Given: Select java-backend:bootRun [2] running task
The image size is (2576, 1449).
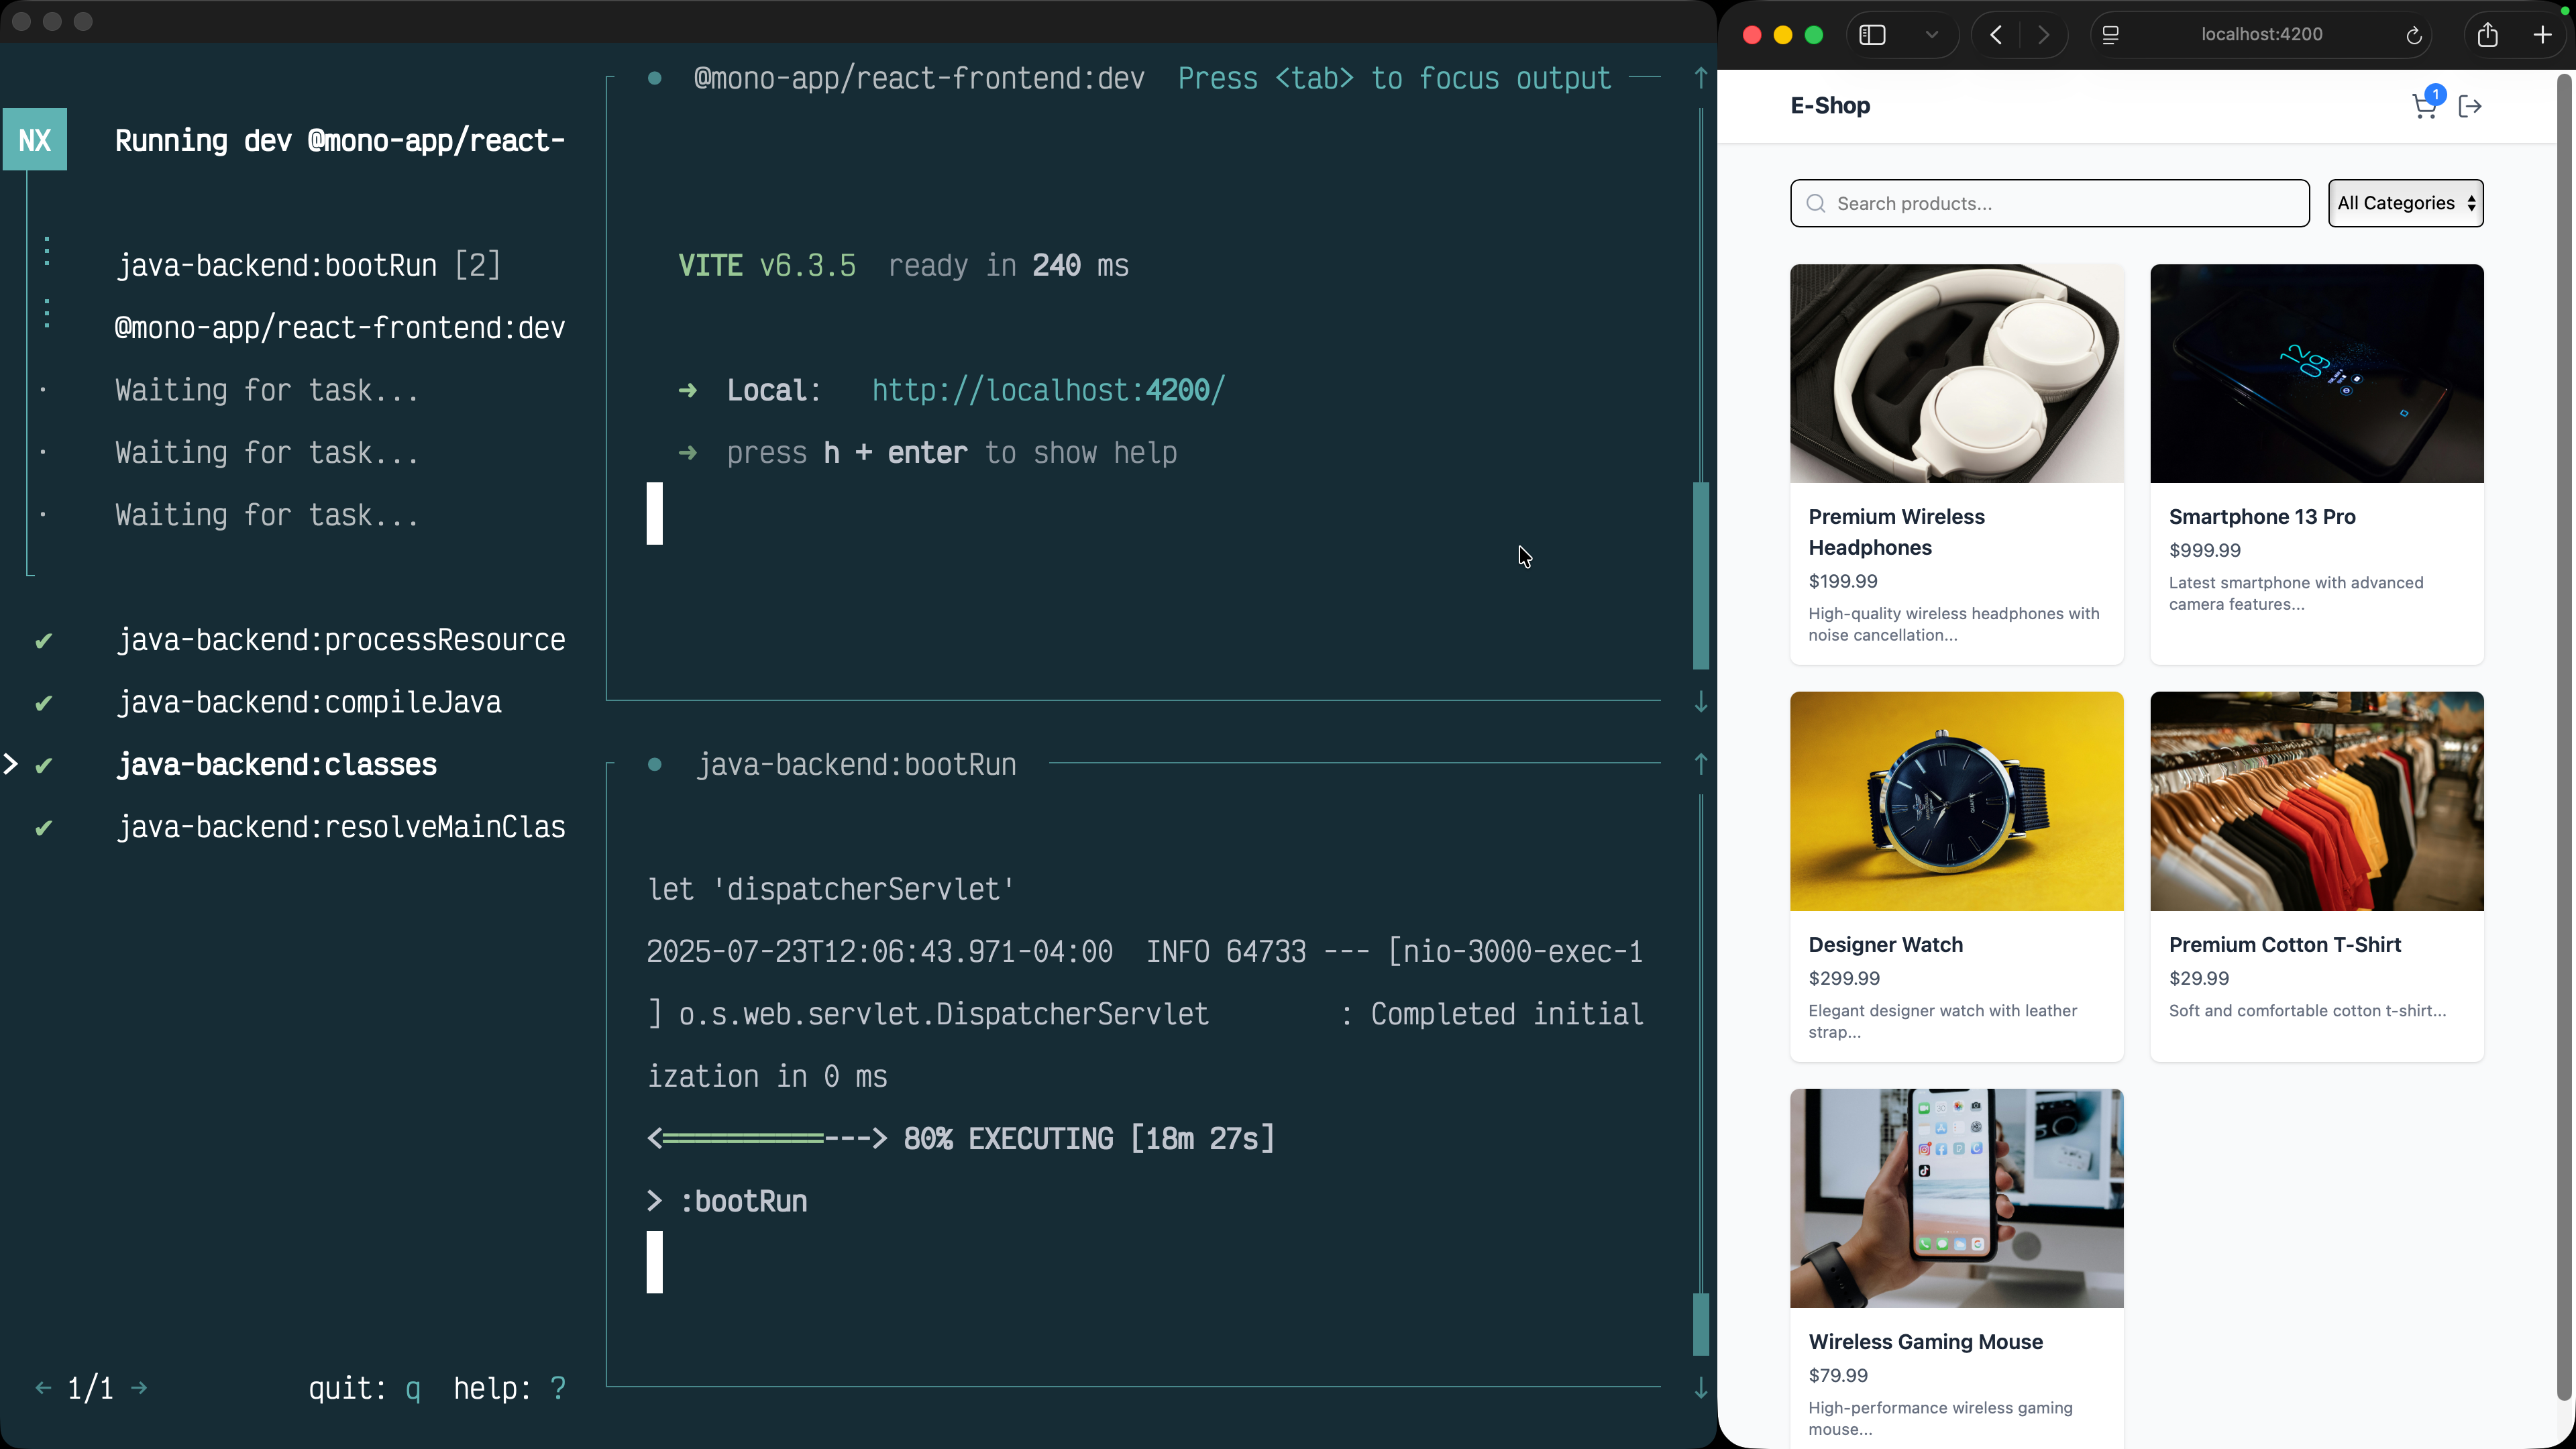Looking at the screenshot, I should (x=308, y=265).
